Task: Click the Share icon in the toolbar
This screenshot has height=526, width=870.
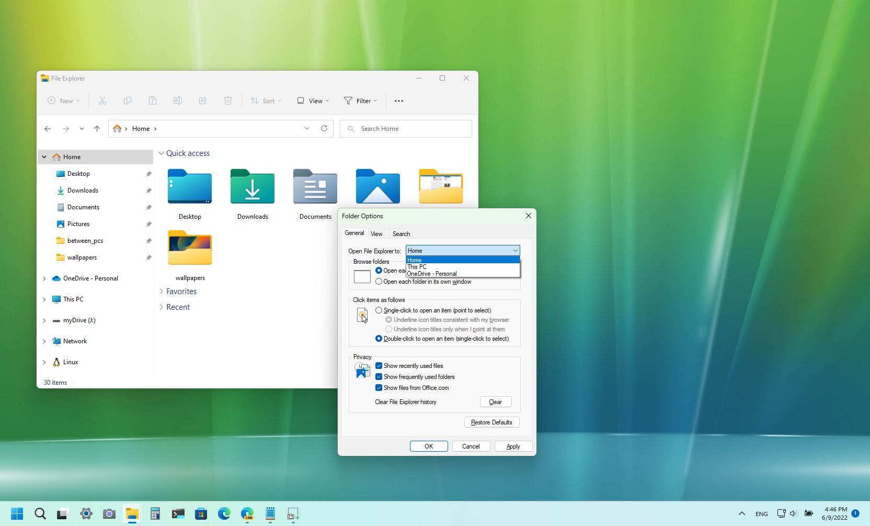Action: point(203,100)
